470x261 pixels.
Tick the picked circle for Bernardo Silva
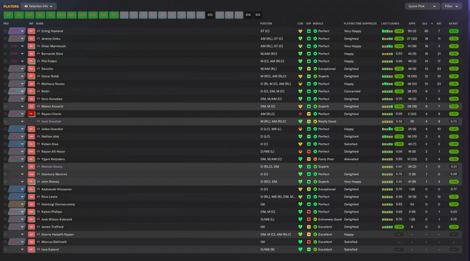[x=6, y=54]
